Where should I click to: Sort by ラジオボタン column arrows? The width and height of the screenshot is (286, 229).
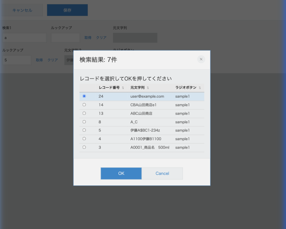(x=200, y=88)
